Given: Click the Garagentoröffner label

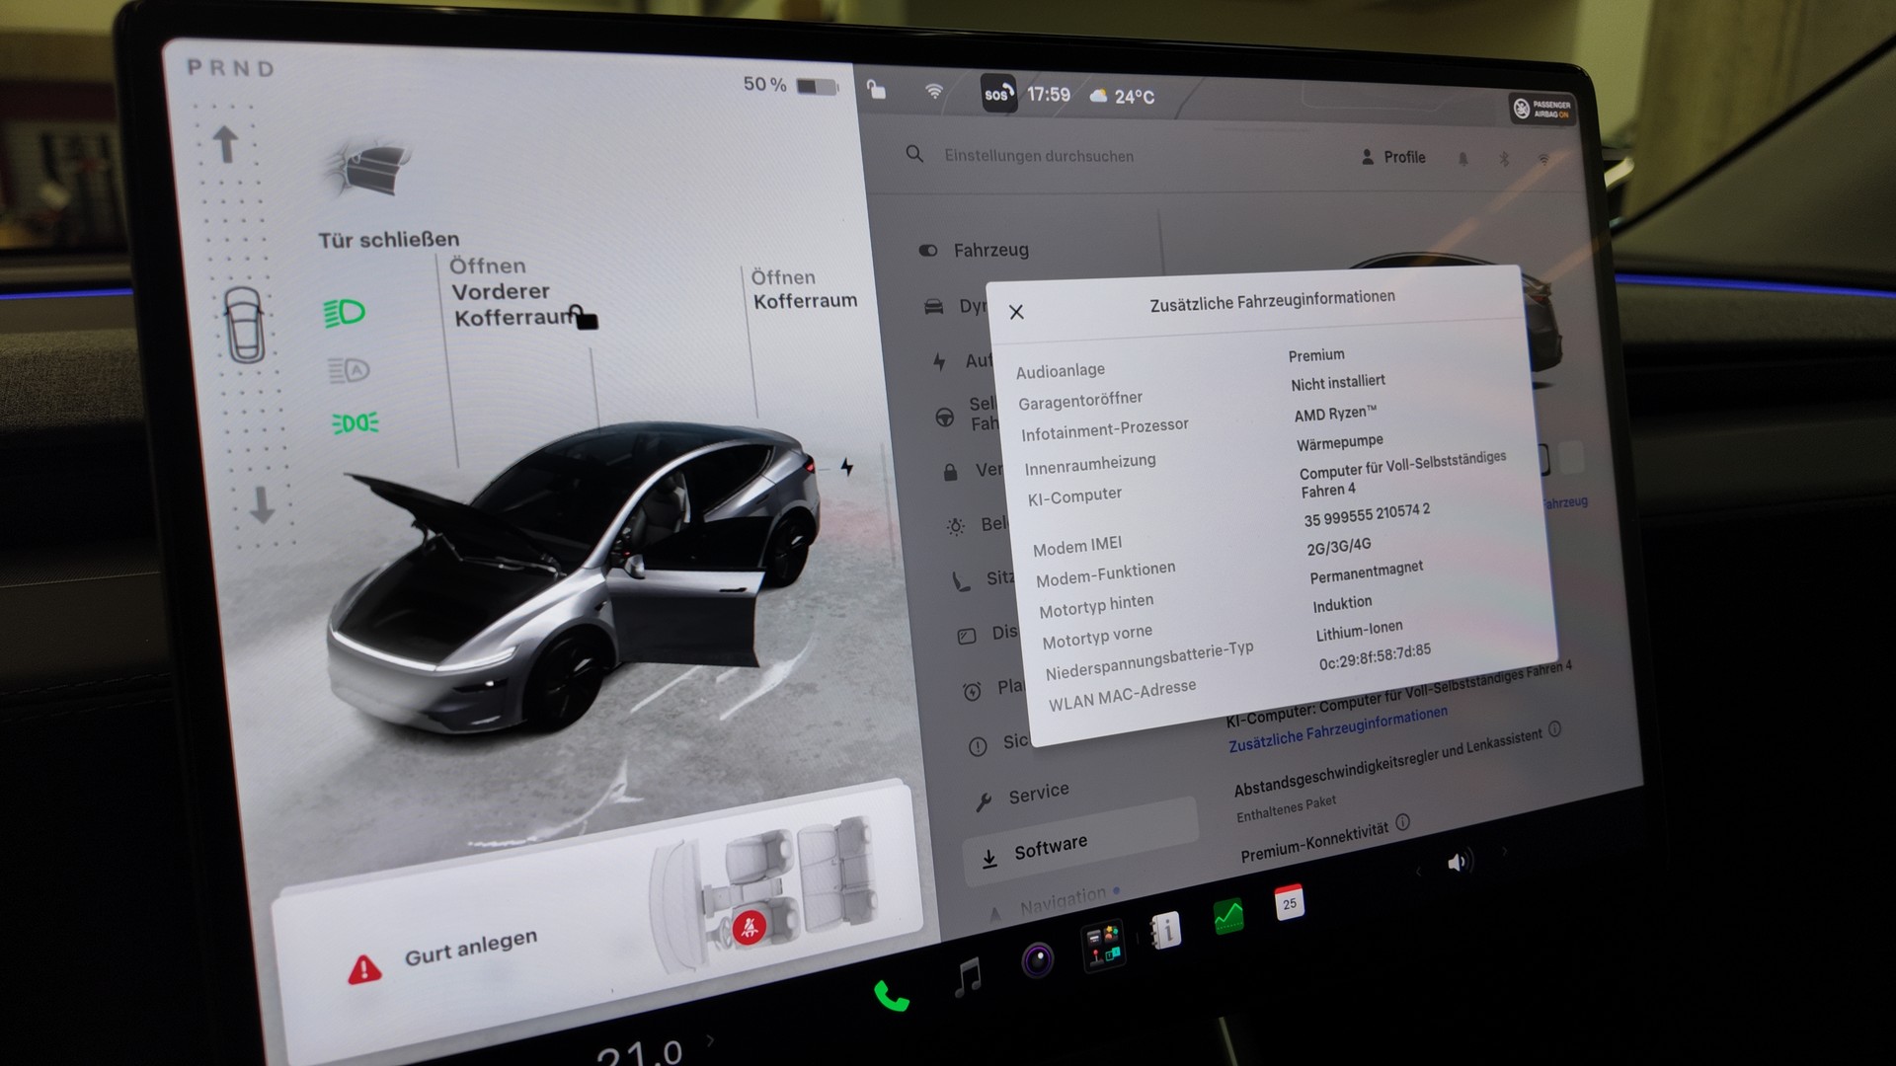Looking at the screenshot, I should click(1080, 401).
